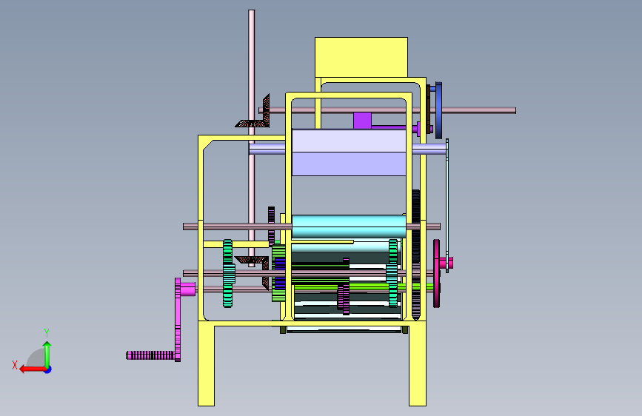Select the purple block under the top shaft
Viewport: 642px width, 416px height.
tap(362, 121)
